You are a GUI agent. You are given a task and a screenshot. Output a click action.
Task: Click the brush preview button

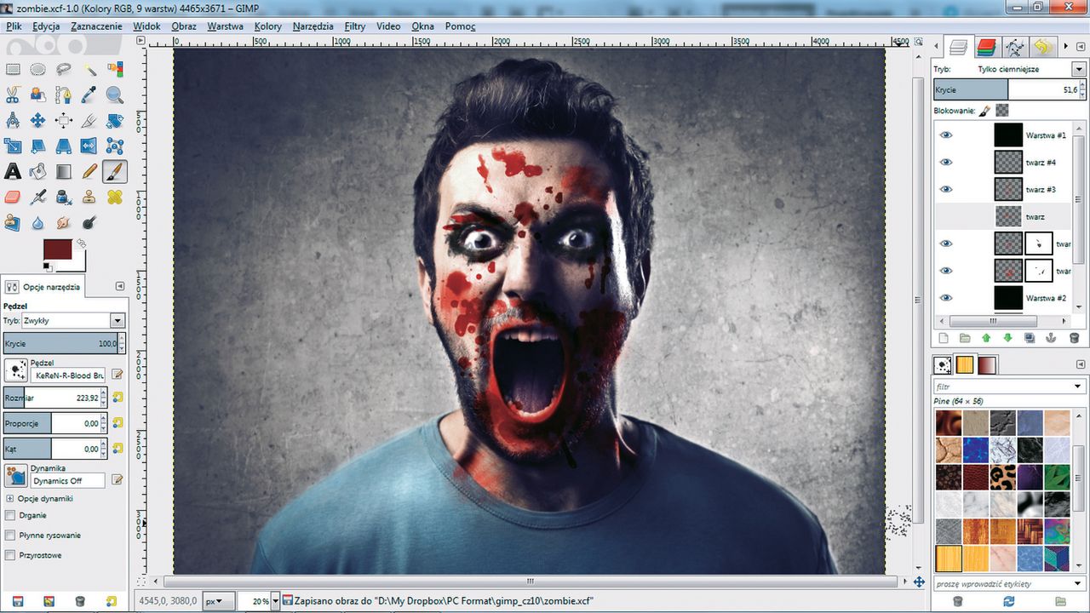pyautogui.click(x=15, y=370)
